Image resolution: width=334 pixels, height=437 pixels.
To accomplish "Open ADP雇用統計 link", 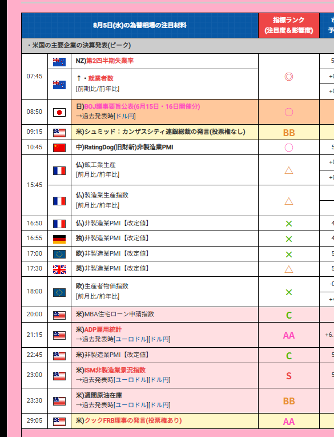I will [103, 329].
